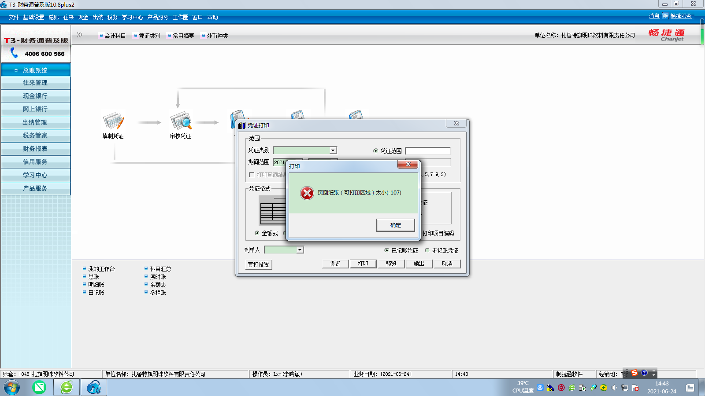Select the 已记账凭证 radio button
The image size is (705, 396).
click(386, 250)
